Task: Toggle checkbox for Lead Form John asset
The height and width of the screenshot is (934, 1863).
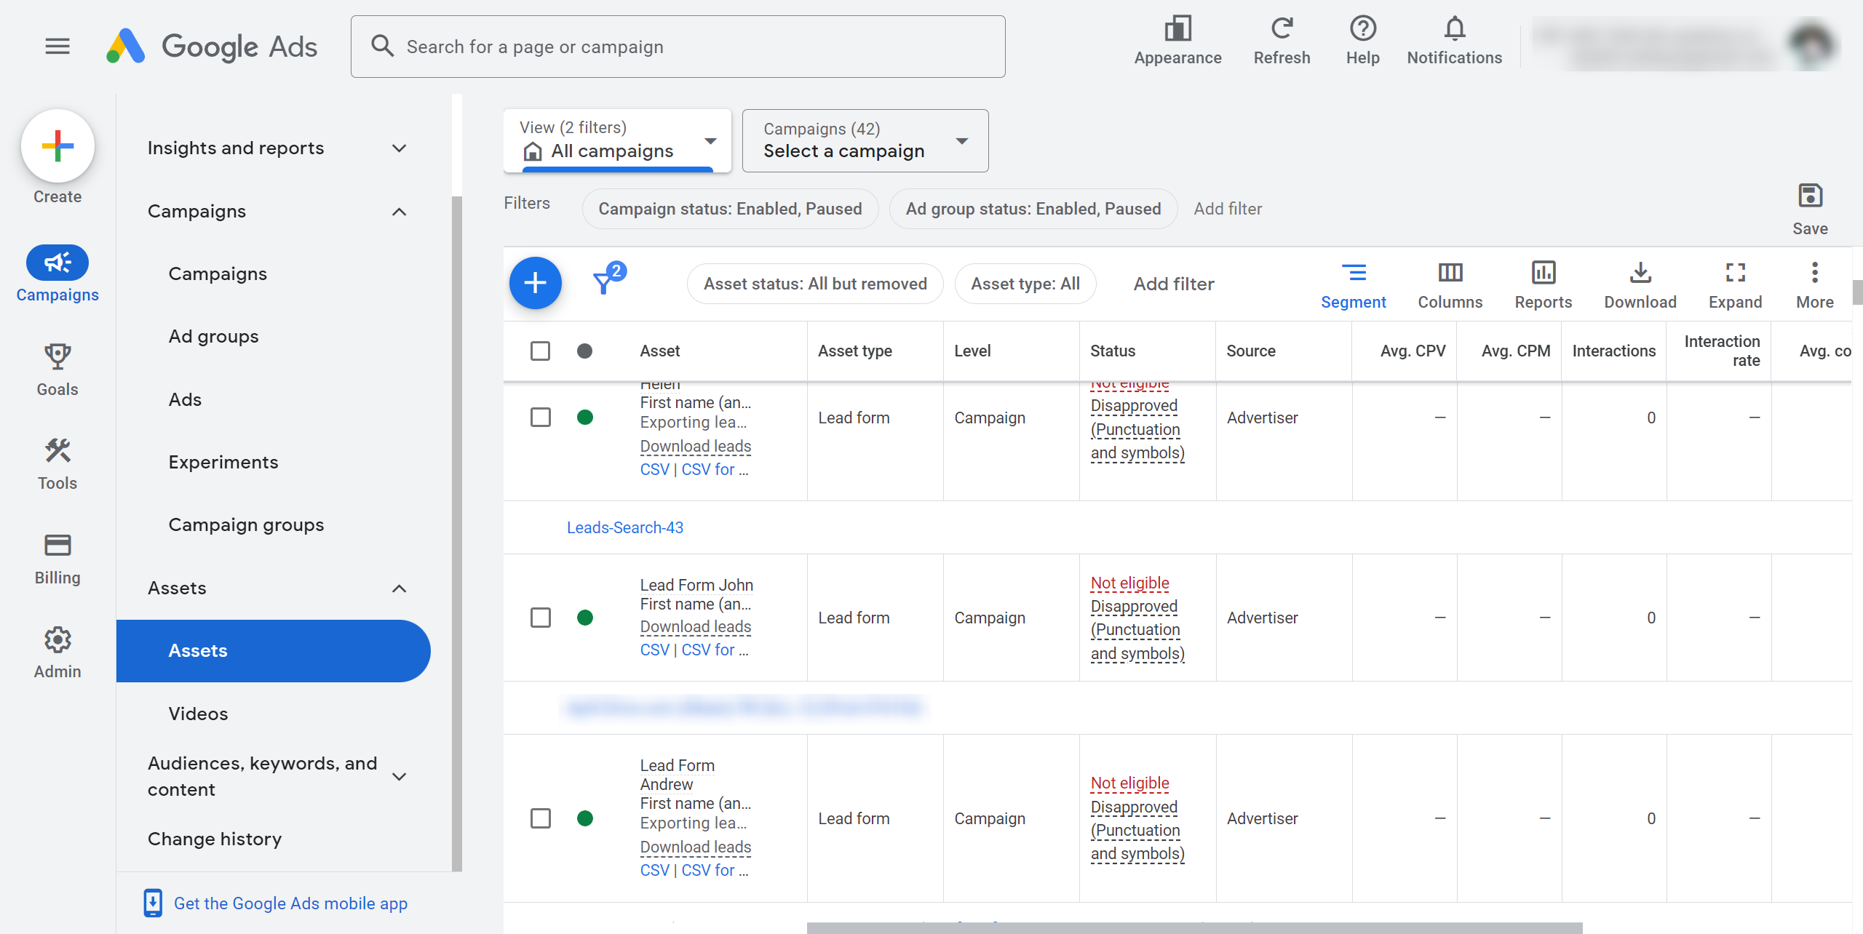Action: (x=541, y=617)
